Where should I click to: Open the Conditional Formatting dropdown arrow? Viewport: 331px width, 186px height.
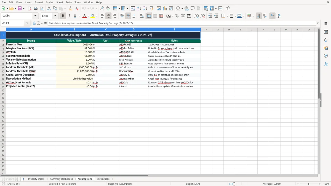[x=253, y=16]
